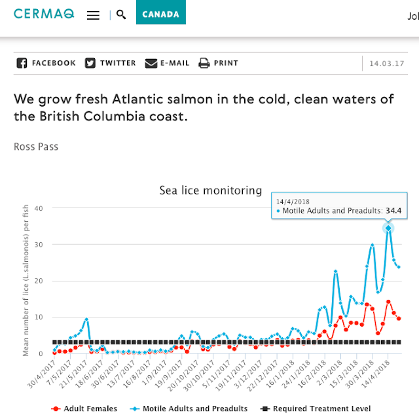Open the hamburger menu icon
The height and width of the screenshot is (415, 419).
[93, 14]
